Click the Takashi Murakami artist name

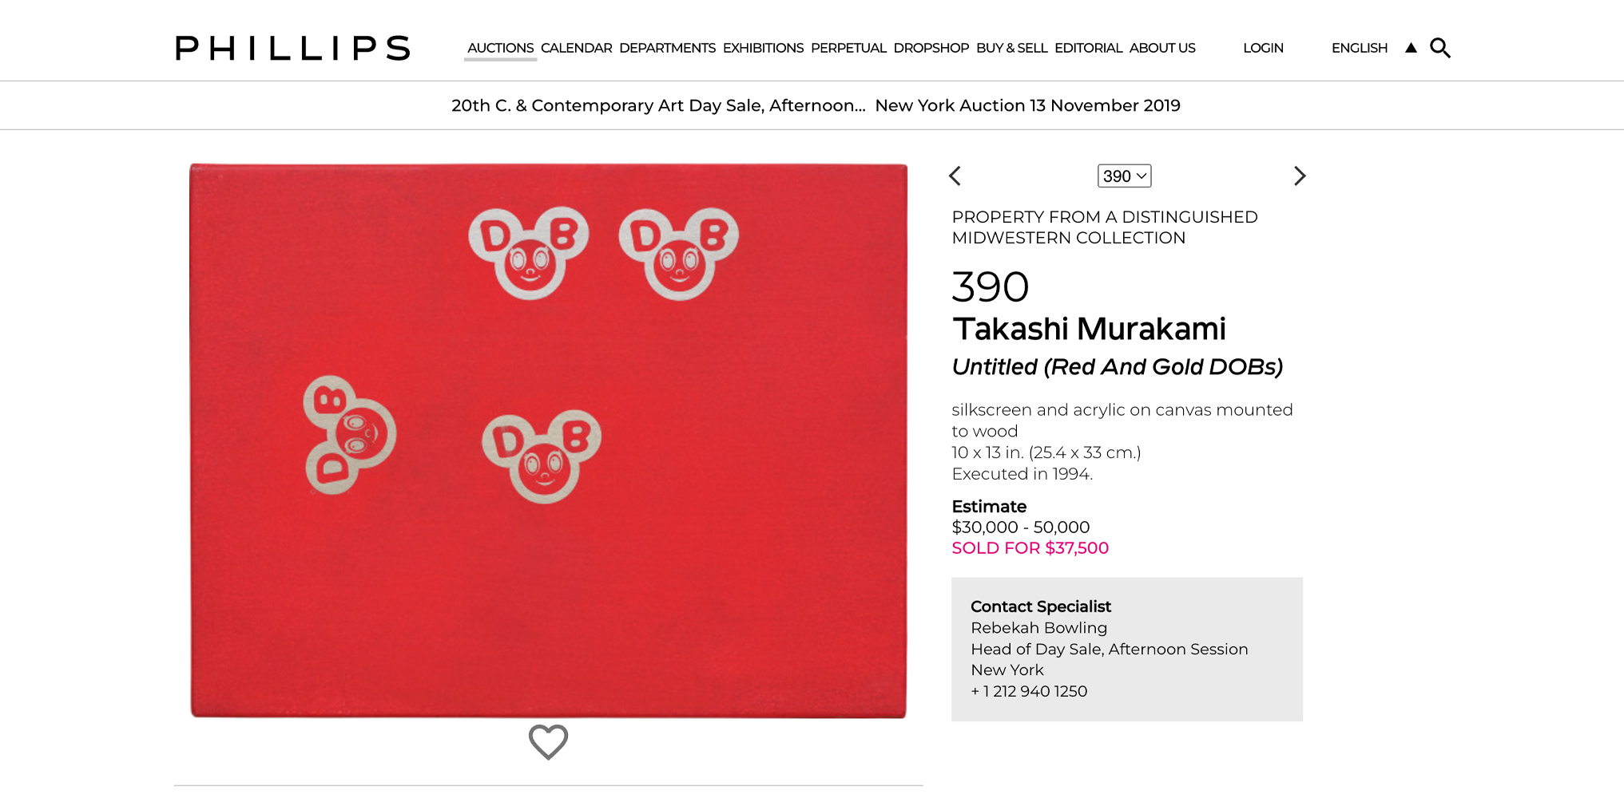coord(1089,329)
